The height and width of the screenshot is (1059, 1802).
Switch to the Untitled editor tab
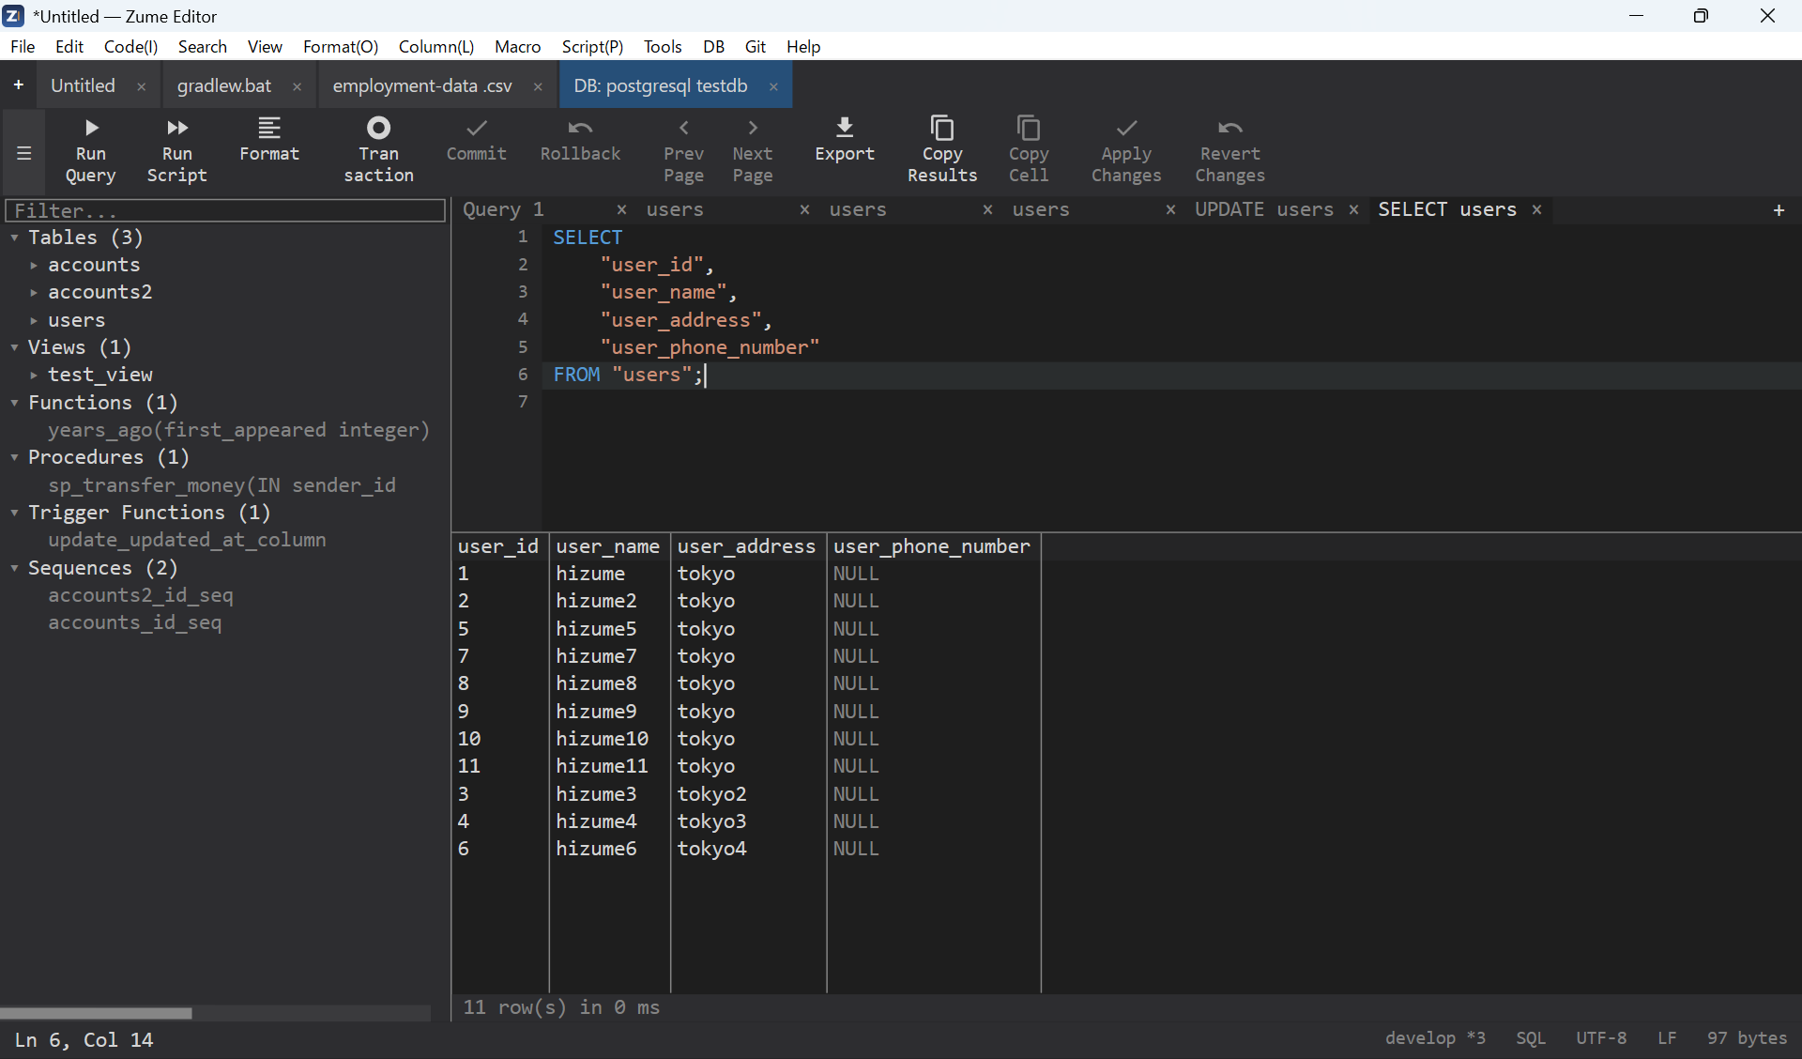[x=83, y=85]
